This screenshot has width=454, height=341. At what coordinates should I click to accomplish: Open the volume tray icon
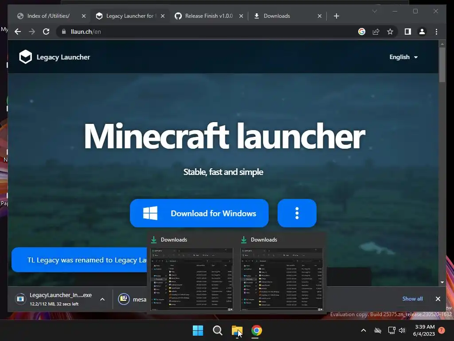click(x=402, y=330)
